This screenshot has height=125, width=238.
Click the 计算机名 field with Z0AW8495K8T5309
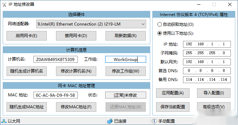coord(56,59)
